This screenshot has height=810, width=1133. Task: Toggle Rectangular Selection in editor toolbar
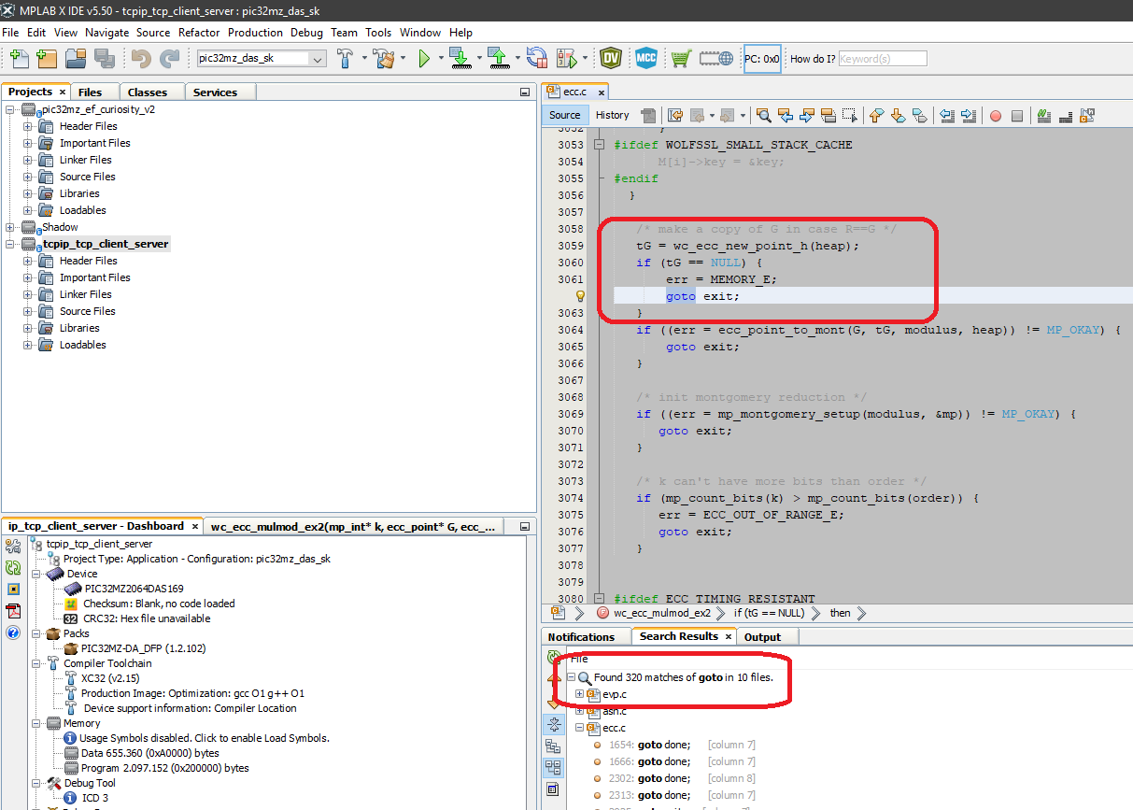[x=849, y=116]
